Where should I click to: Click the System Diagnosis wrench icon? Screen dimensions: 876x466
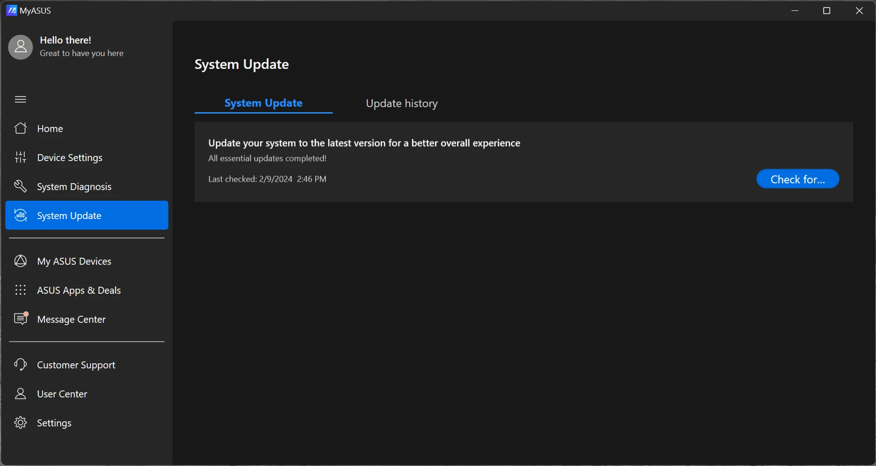(x=21, y=186)
